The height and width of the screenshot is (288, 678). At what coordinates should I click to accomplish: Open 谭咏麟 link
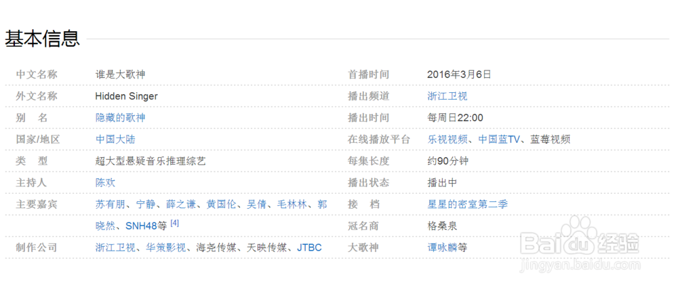click(442, 247)
